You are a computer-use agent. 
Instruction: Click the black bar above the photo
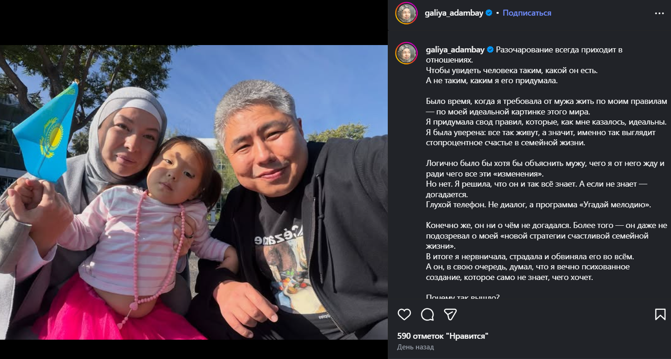click(194, 23)
